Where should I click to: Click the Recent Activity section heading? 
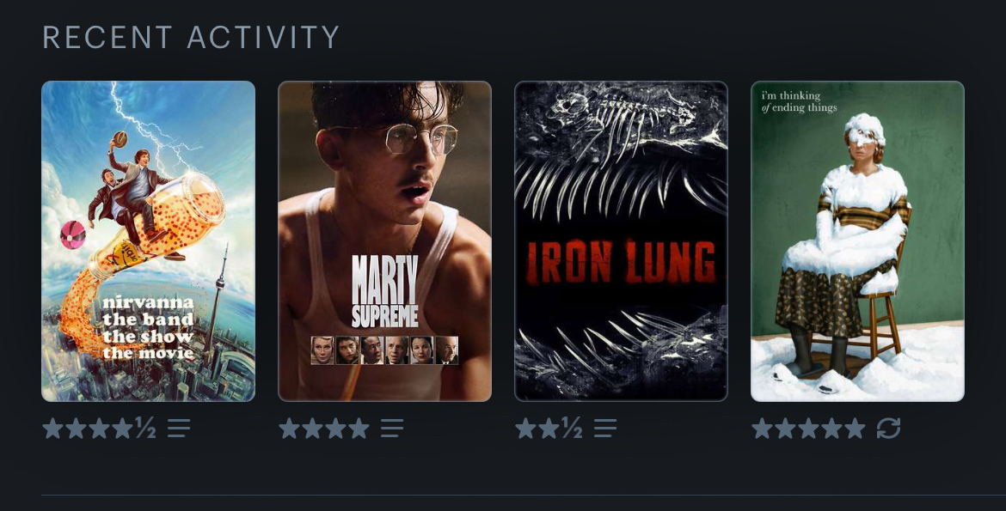pyautogui.click(x=191, y=37)
